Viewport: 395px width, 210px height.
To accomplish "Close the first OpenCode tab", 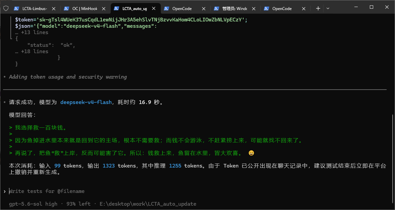I will click(x=204, y=9).
